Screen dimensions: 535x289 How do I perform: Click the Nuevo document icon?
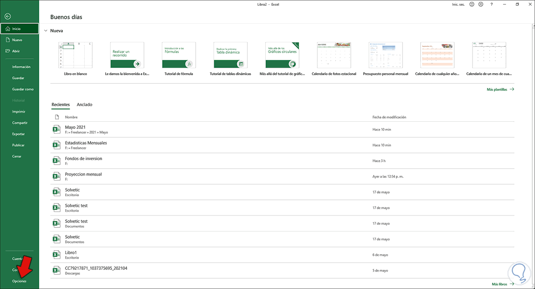click(x=8, y=40)
